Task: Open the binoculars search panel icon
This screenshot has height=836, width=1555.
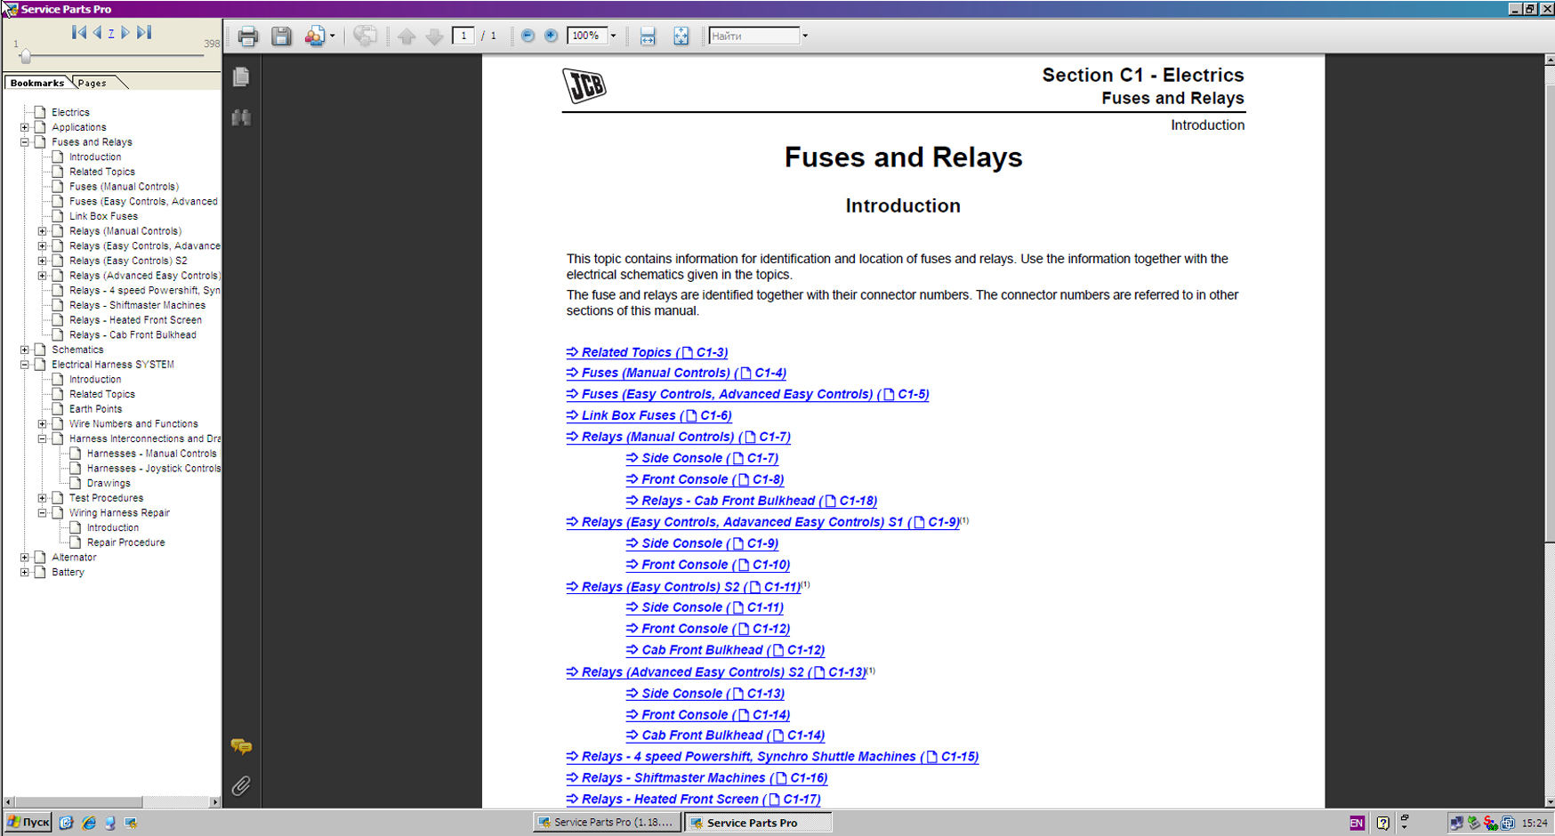Action: pos(241,117)
